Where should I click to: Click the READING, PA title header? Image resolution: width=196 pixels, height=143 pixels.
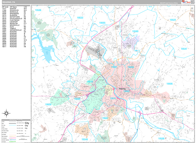(9, 2)
